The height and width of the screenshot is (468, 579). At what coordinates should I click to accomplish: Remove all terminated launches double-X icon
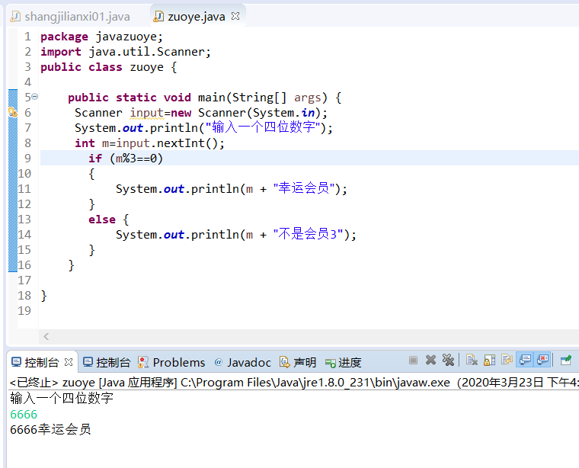(x=448, y=360)
